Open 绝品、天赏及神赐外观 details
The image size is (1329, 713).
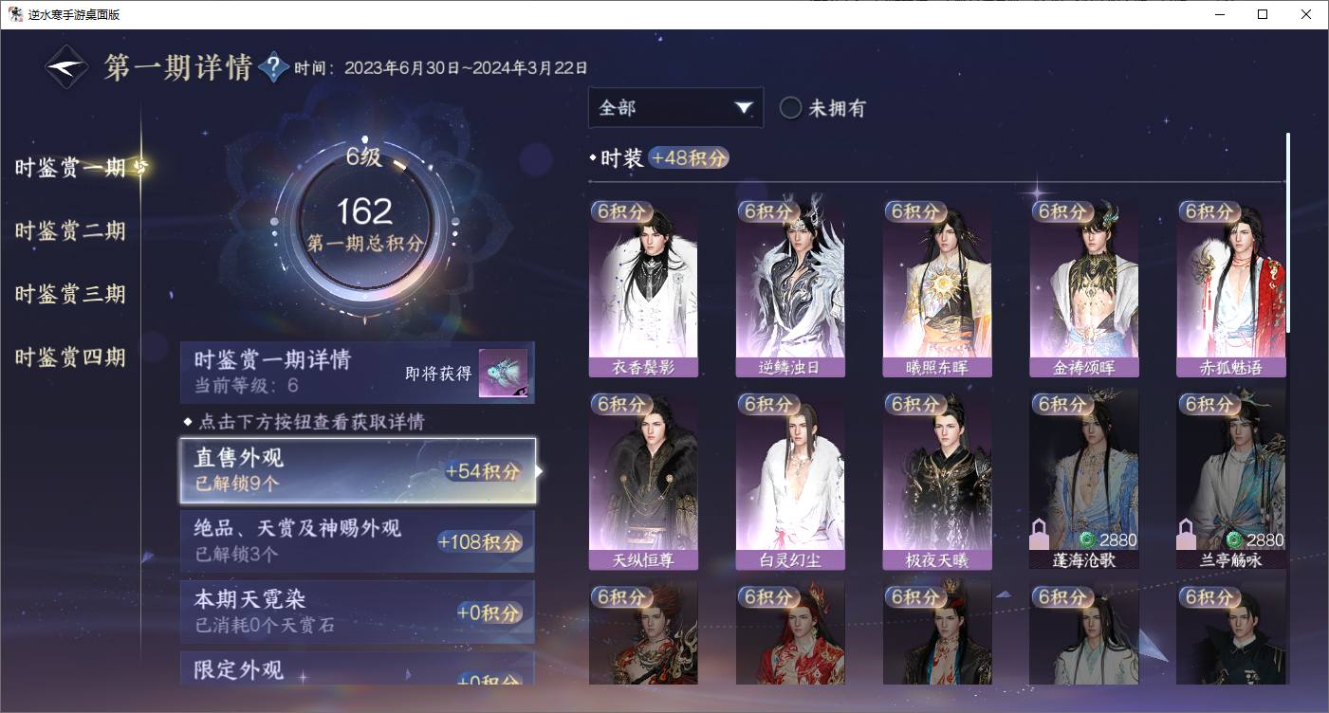click(358, 541)
